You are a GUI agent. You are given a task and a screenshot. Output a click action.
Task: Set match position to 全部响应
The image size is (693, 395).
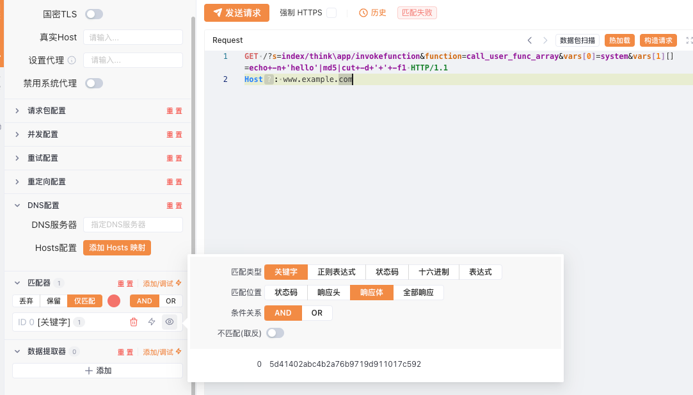pyautogui.click(x=418, y=293)
